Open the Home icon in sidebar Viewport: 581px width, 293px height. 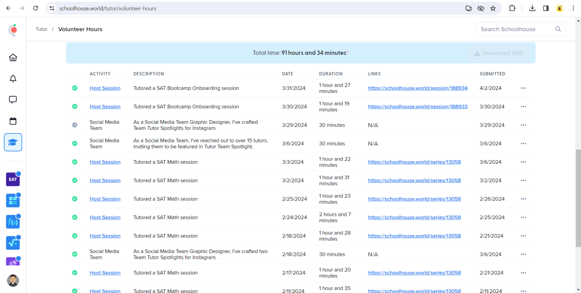click(13, 58)
